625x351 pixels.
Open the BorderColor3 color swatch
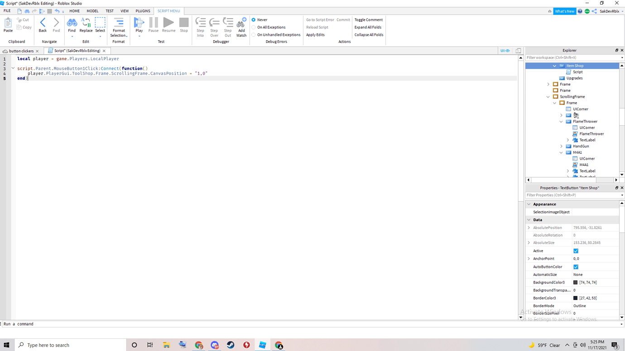[576, 298]
